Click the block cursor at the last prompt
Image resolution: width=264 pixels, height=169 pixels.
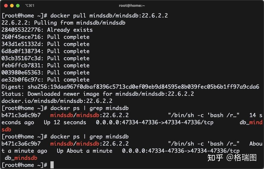click(52, 165)
